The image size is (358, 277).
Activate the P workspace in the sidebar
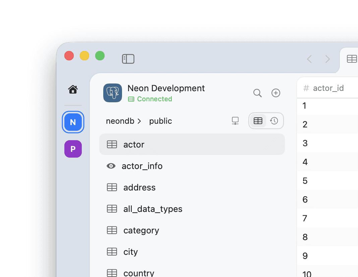pos(73,149)
